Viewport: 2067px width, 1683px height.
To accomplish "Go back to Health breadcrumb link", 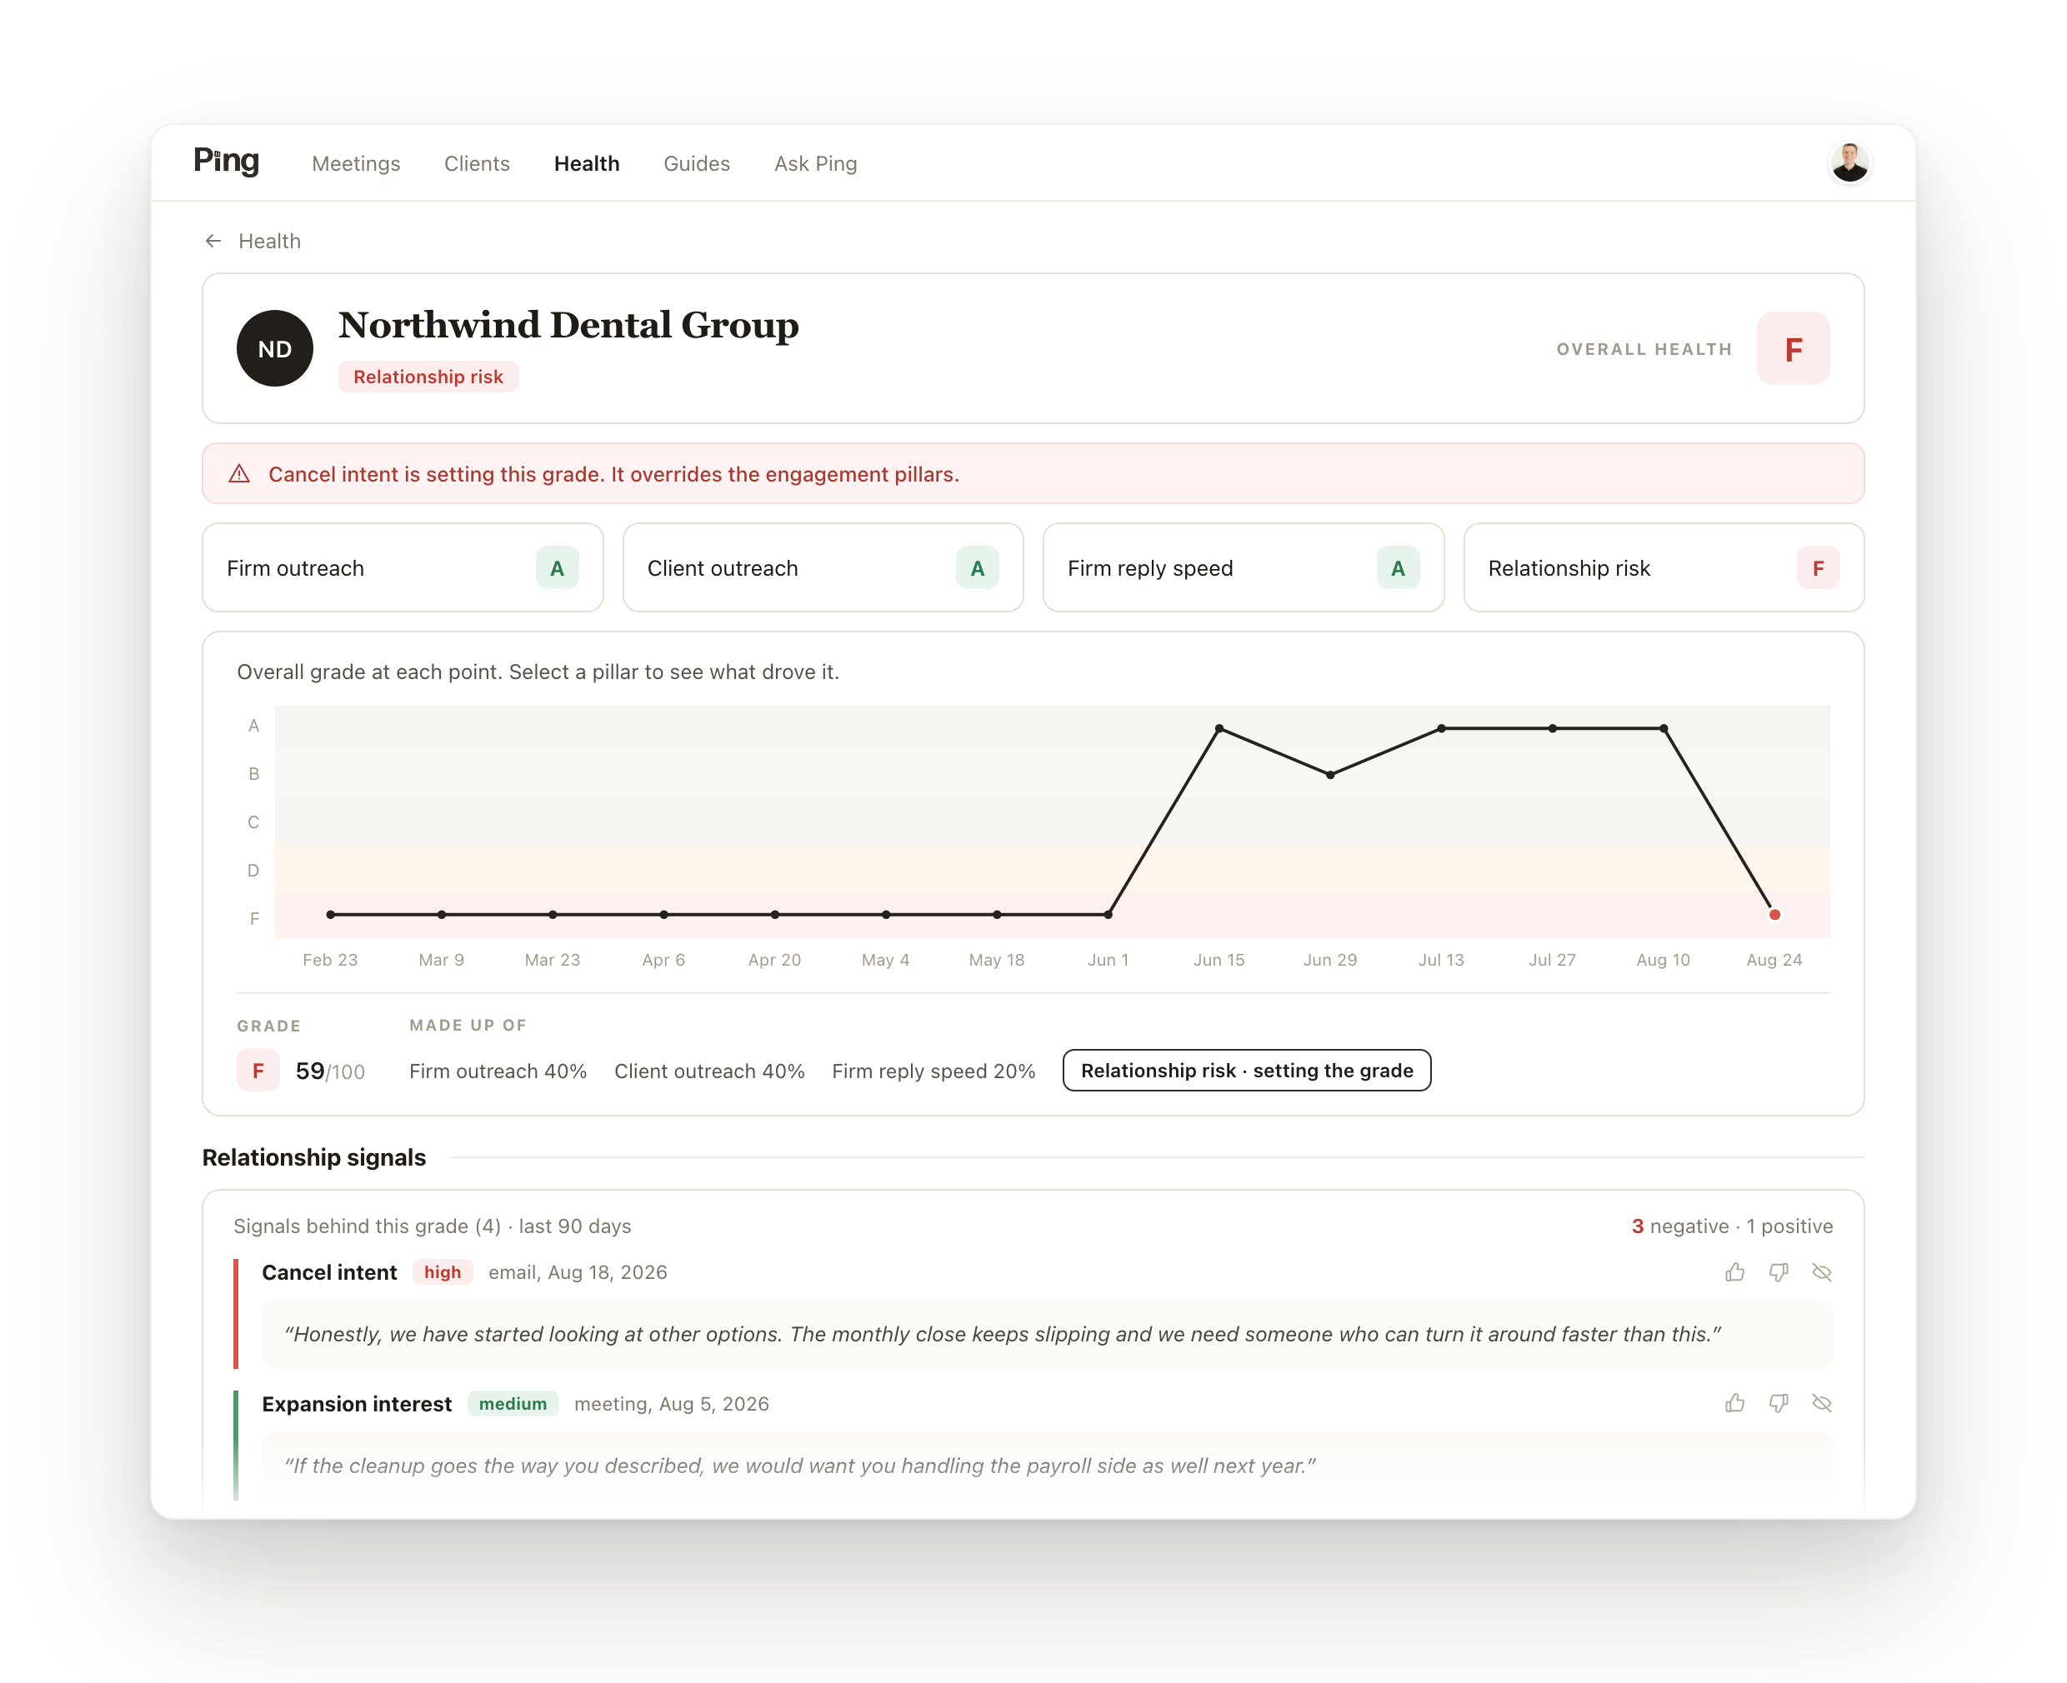I will pos(270,242).
